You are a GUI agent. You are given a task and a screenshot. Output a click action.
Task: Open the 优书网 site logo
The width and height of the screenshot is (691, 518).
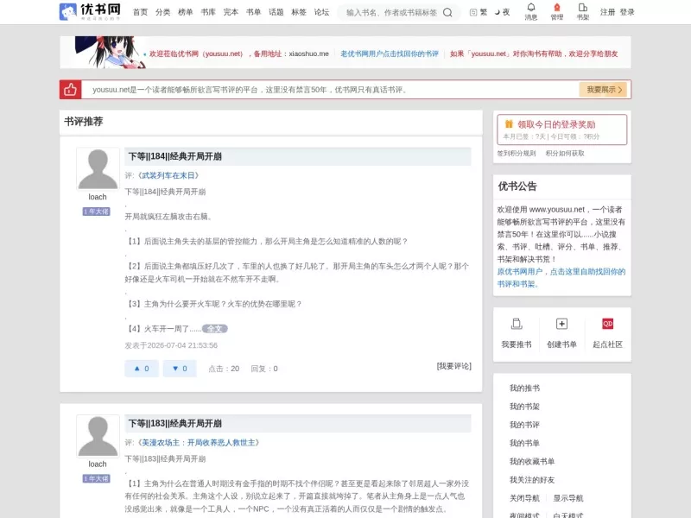pyautogui.click(x=90, y=11)
